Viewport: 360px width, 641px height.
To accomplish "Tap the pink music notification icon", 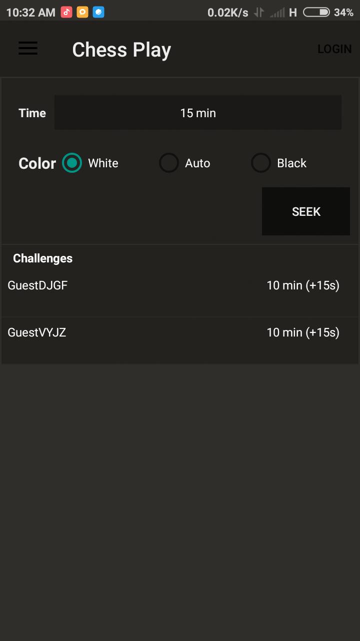I will (66, 12).
